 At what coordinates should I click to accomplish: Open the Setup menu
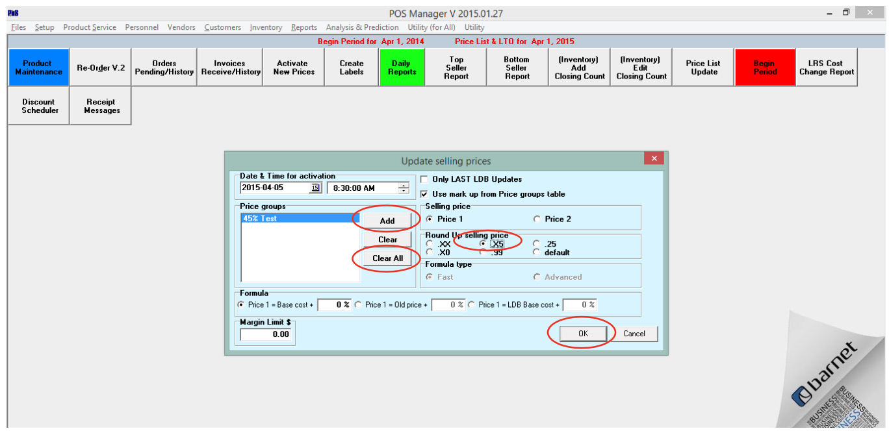click(x=45, y=27)
